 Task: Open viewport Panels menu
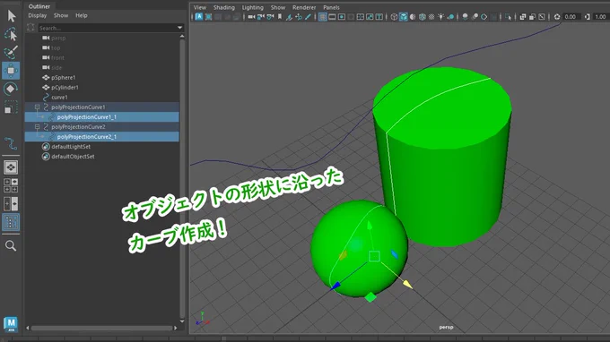coord(331,7)
